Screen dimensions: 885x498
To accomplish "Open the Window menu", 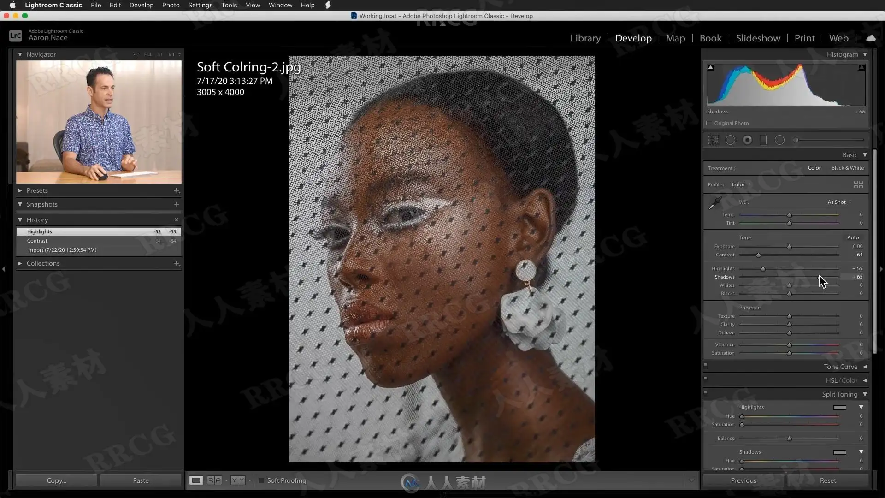I will [280, 5].
